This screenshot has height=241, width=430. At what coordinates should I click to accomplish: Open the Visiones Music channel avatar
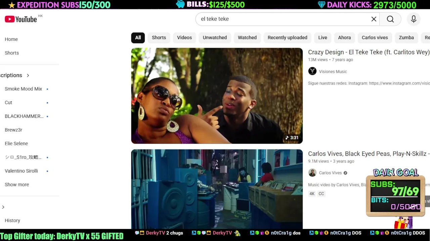click(312, 71)
